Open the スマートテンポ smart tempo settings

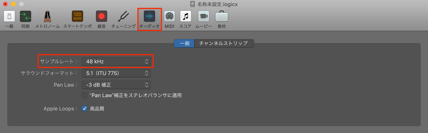point(77,16)
